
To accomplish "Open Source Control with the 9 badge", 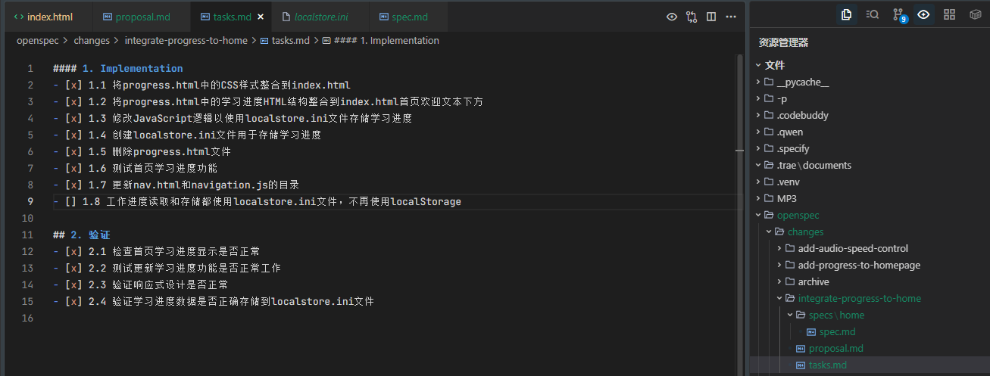I will (898, 14).
